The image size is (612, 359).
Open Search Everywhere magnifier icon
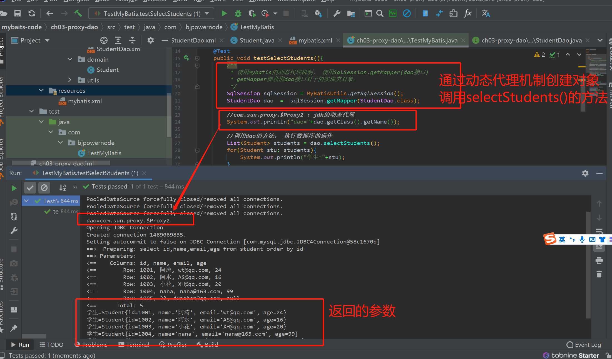coord(380,13)
